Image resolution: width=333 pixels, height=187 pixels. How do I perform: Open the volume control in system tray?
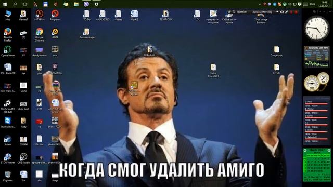(290, 4)
